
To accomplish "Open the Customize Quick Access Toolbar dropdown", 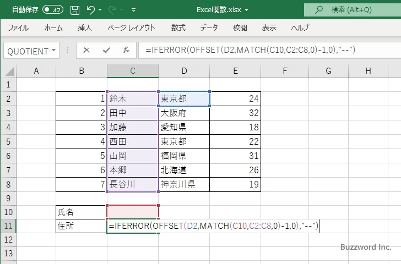I will 133,10.
